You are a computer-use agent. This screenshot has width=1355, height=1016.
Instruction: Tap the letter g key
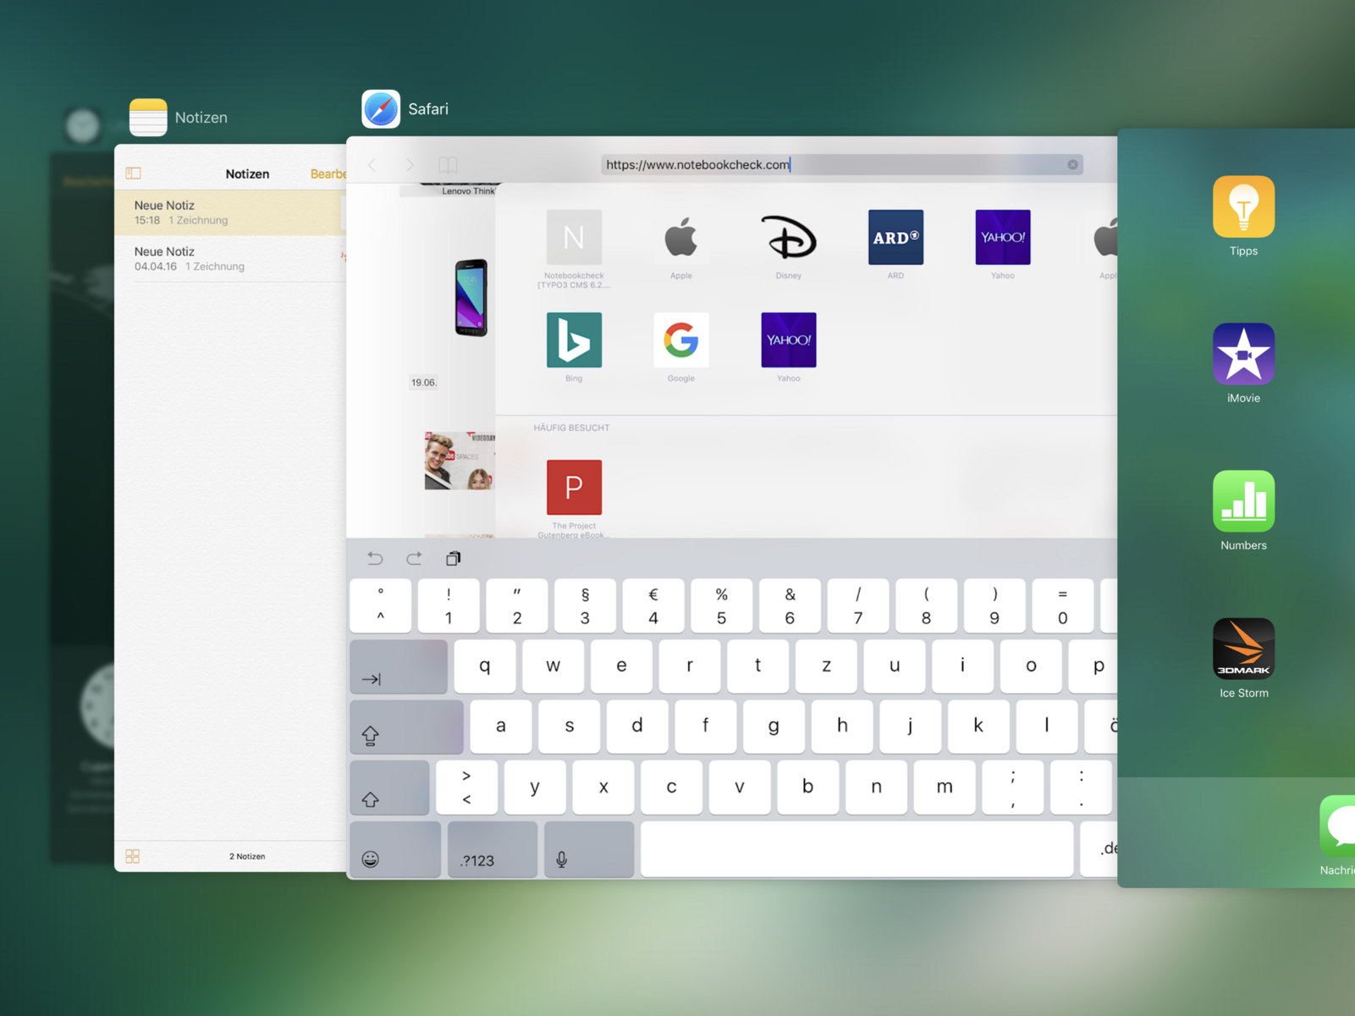point(774,726)
